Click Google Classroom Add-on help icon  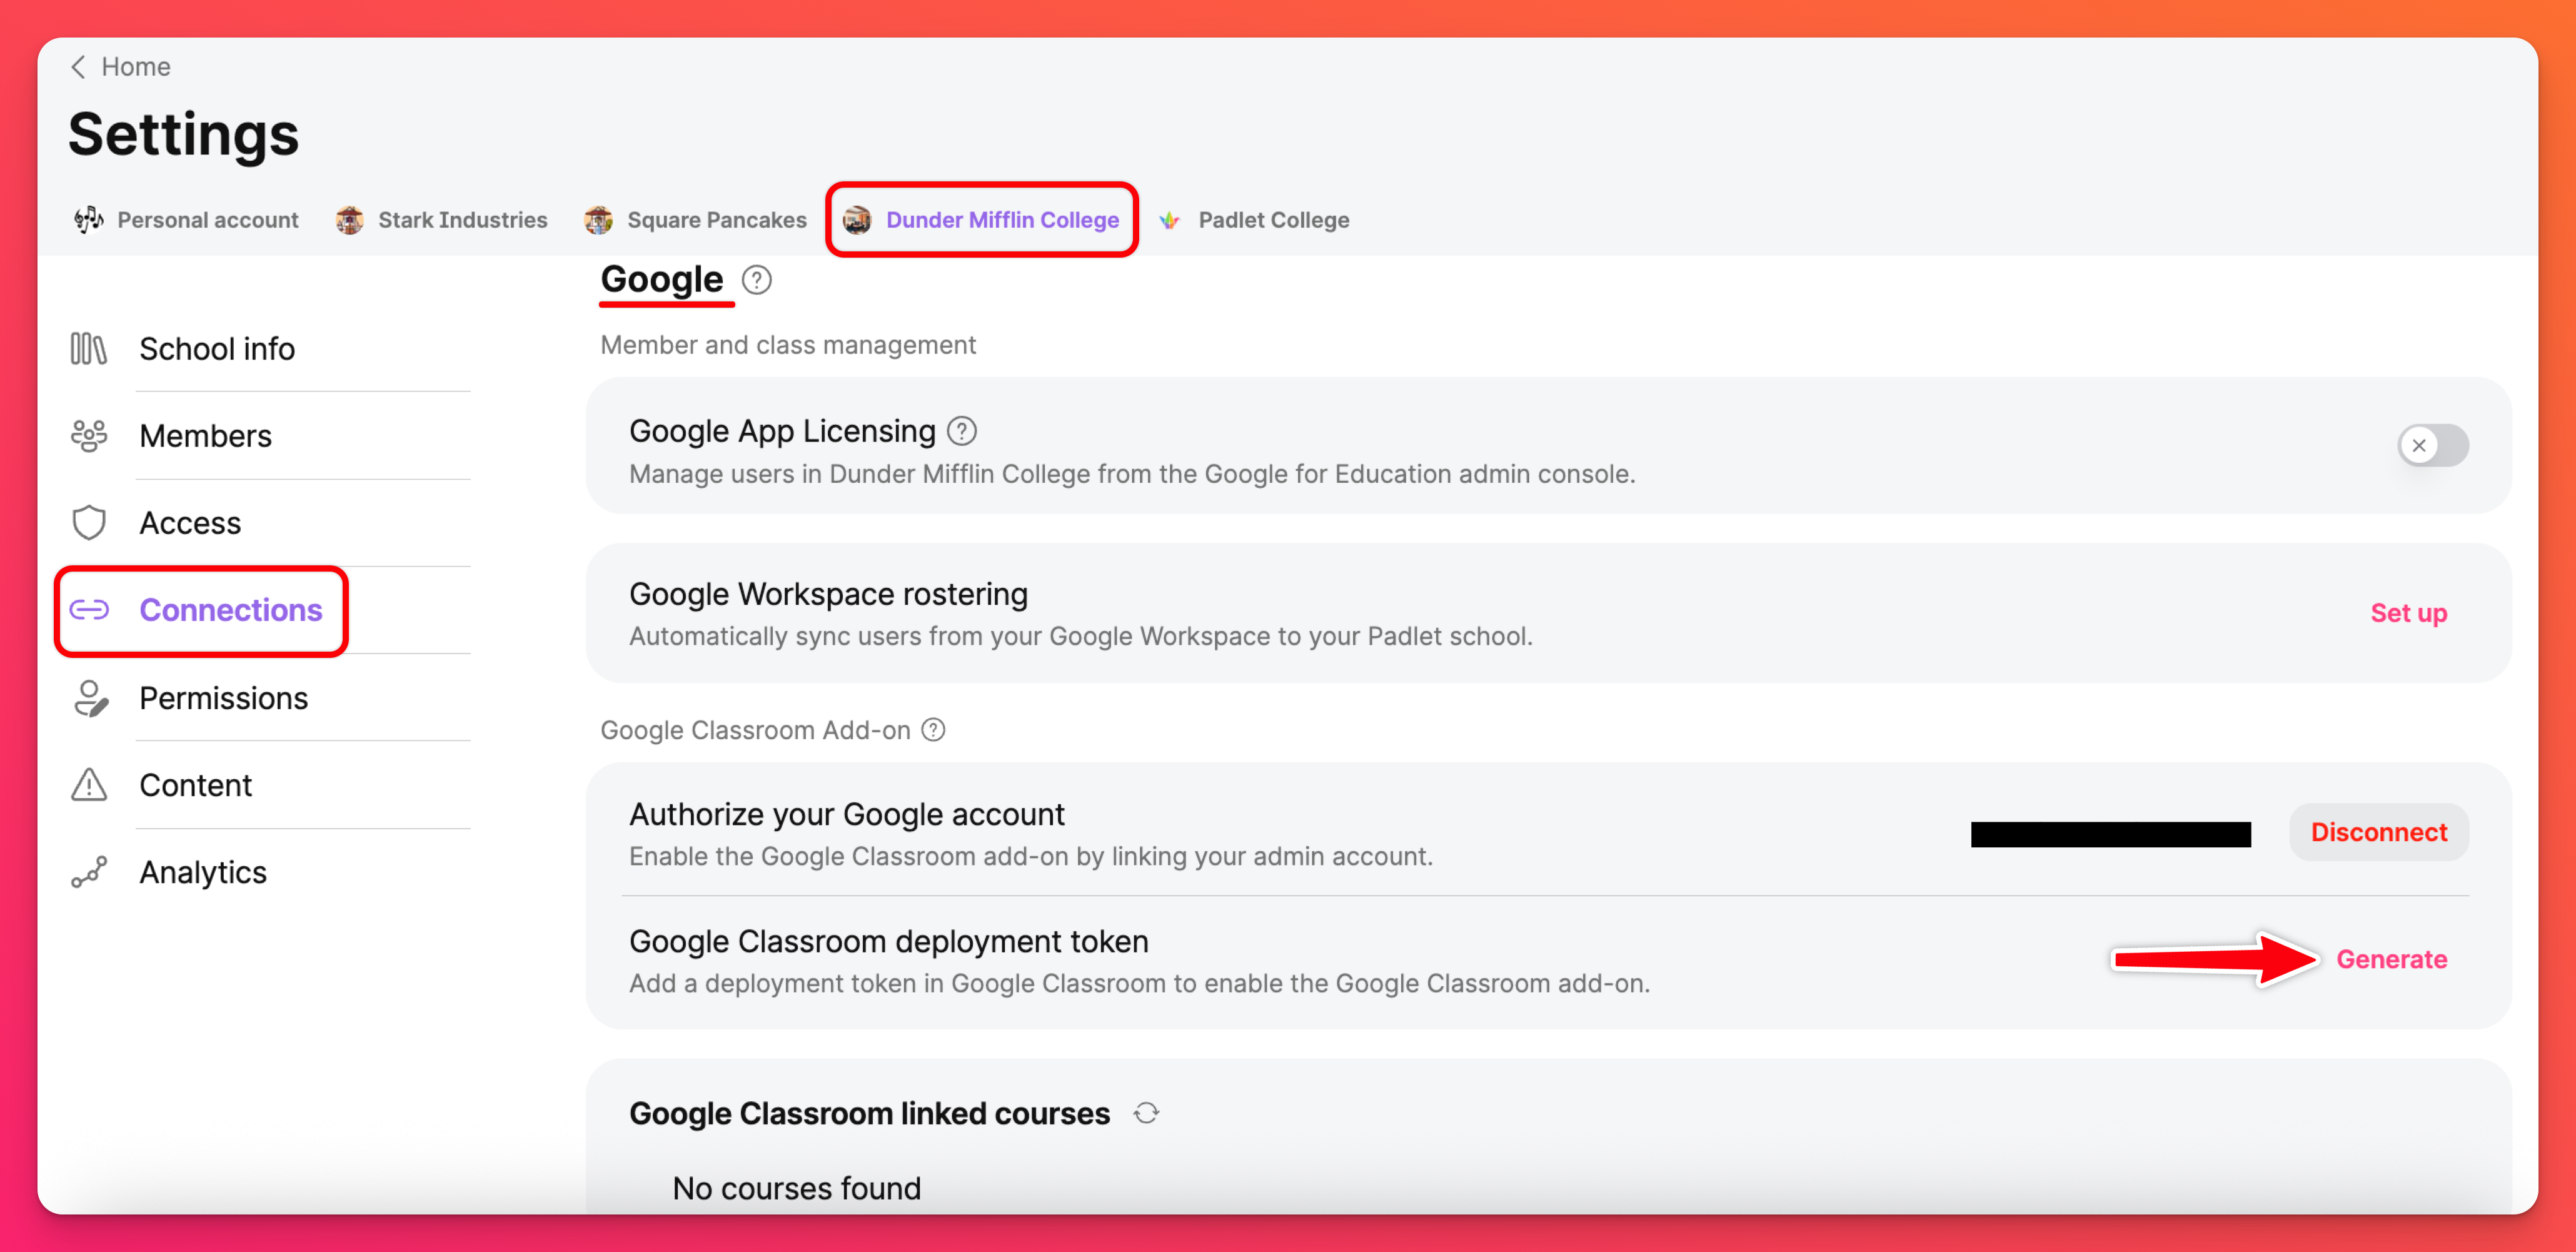[x=933, y=730]
